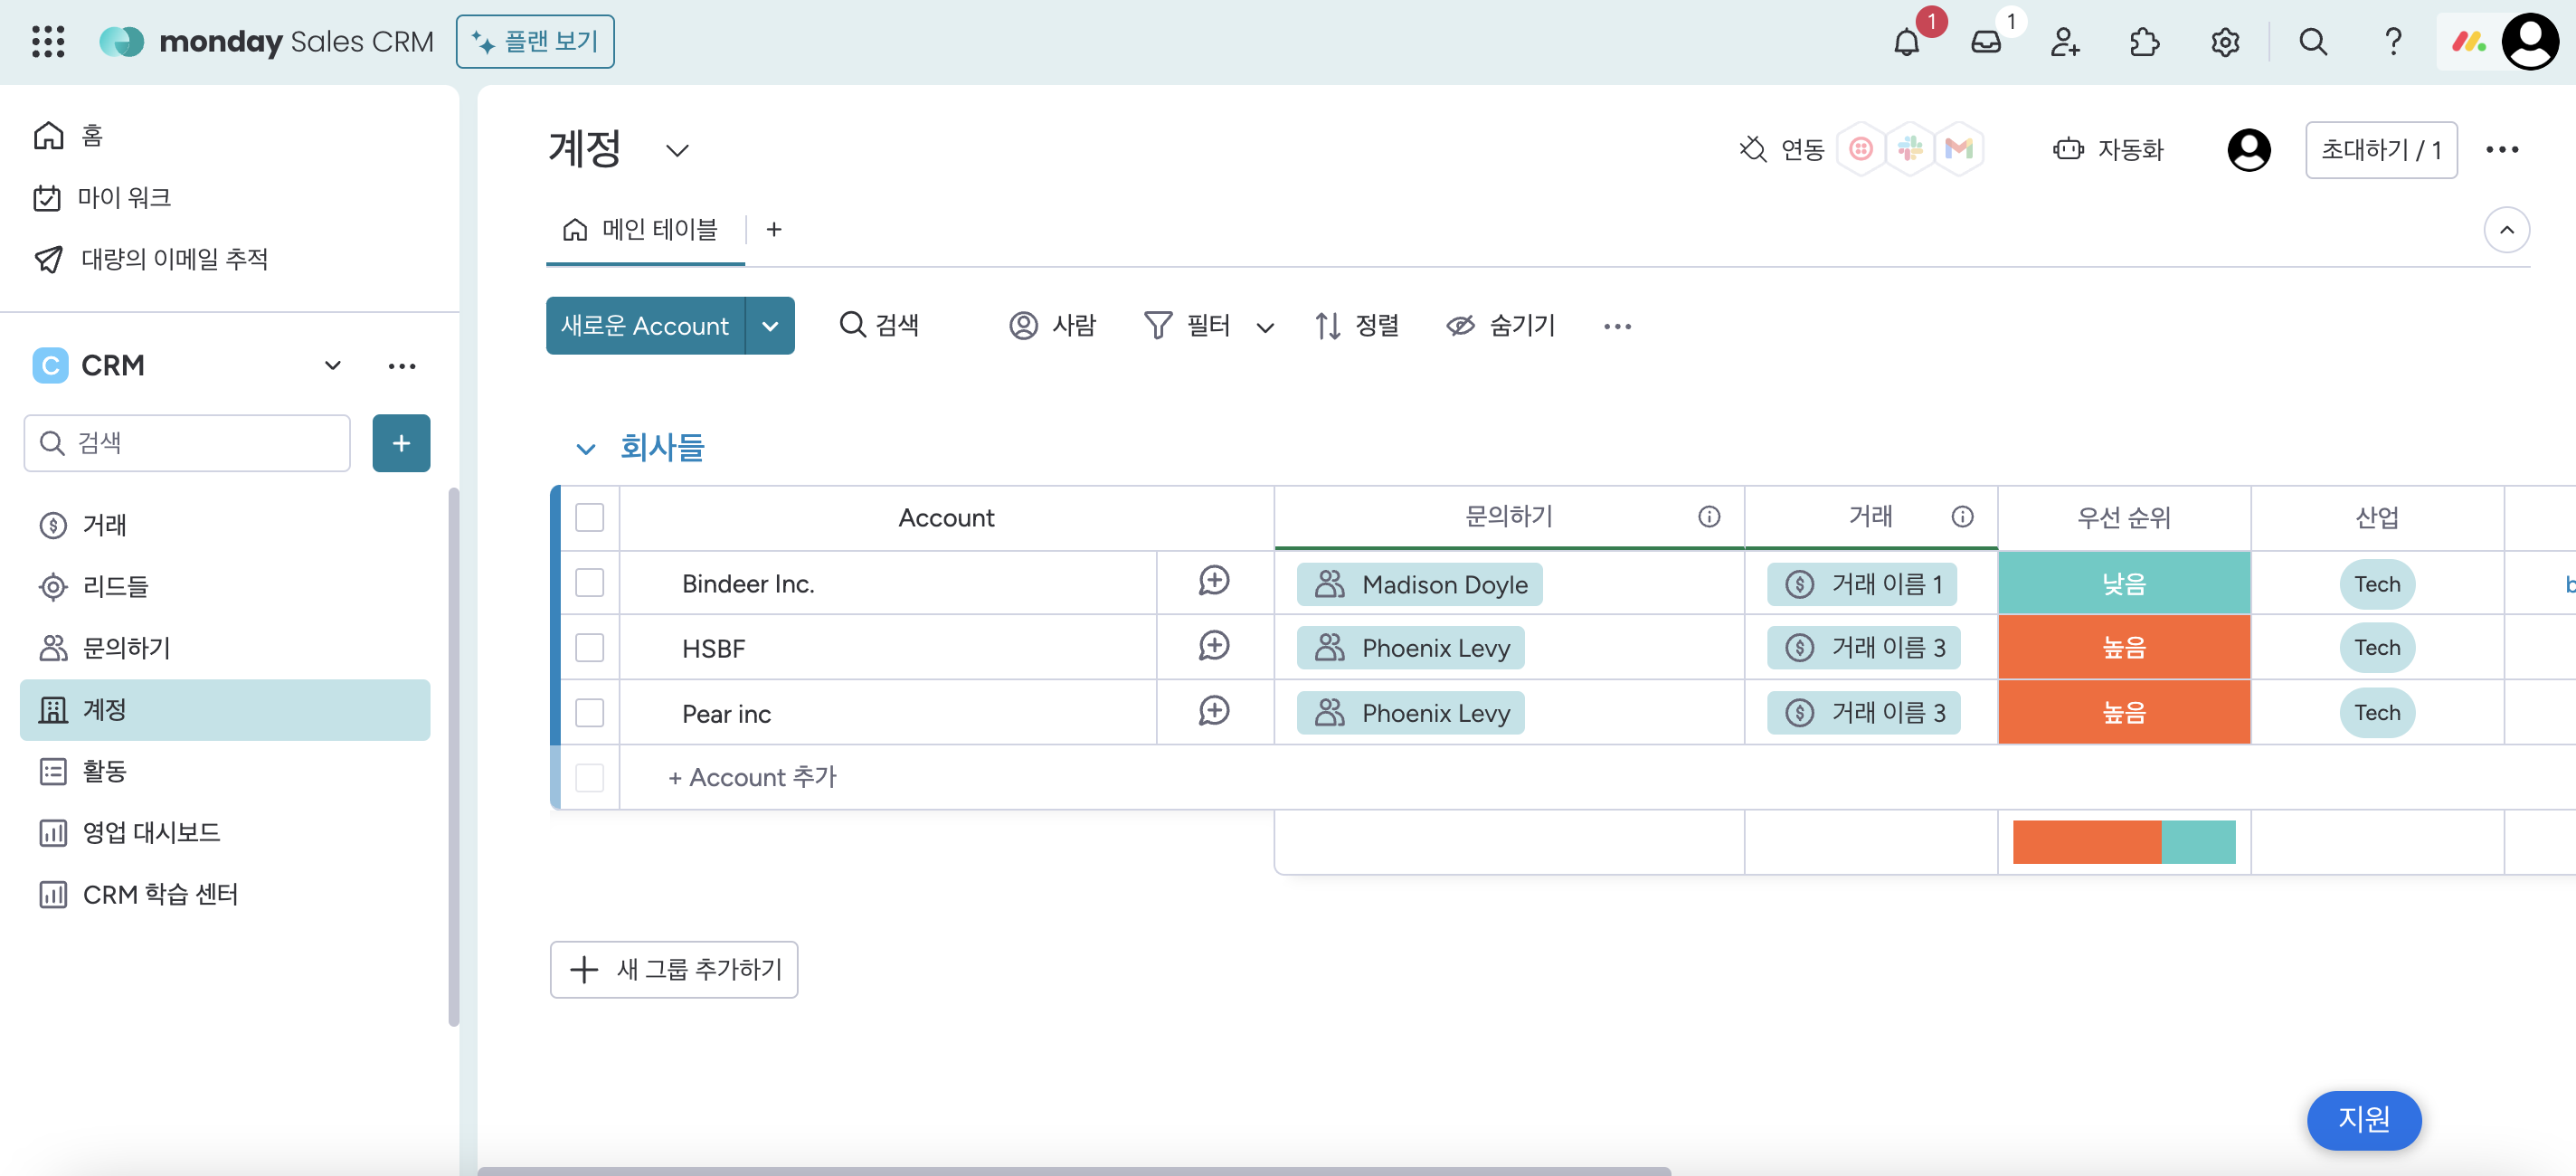This screenshot has height=1176, width=2576.
Task: Click the invite members icon in header
Action: pos(2065,42)
